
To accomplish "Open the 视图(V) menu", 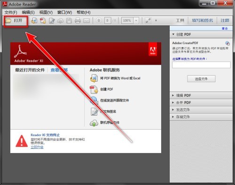I will pyautogui.click(x=46, y=12).
